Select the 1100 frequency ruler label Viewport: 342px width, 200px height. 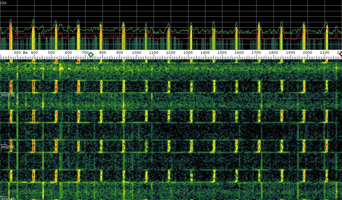[x=154, y=52]
